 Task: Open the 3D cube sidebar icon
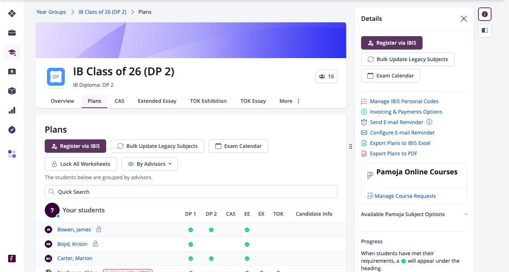[x=12, y=91]
